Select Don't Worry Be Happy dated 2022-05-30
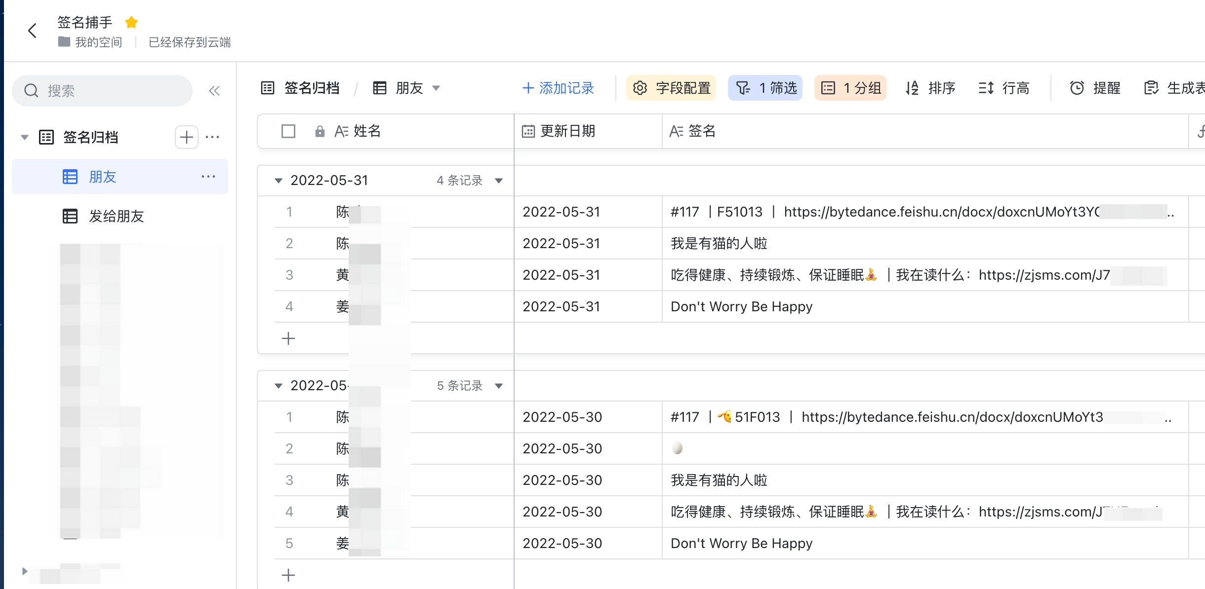 [x=924, y=544]
